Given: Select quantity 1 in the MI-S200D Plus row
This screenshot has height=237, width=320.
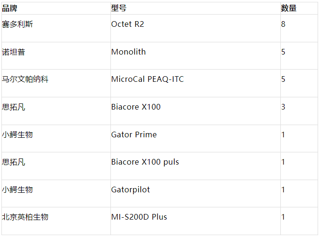Looking at the screenshot, I should click(x=283, y=217).
